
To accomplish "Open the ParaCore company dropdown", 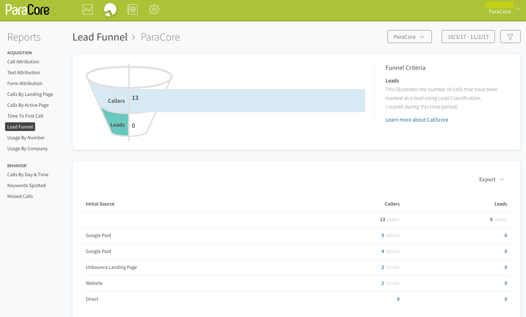I will (x=409, y=37).
